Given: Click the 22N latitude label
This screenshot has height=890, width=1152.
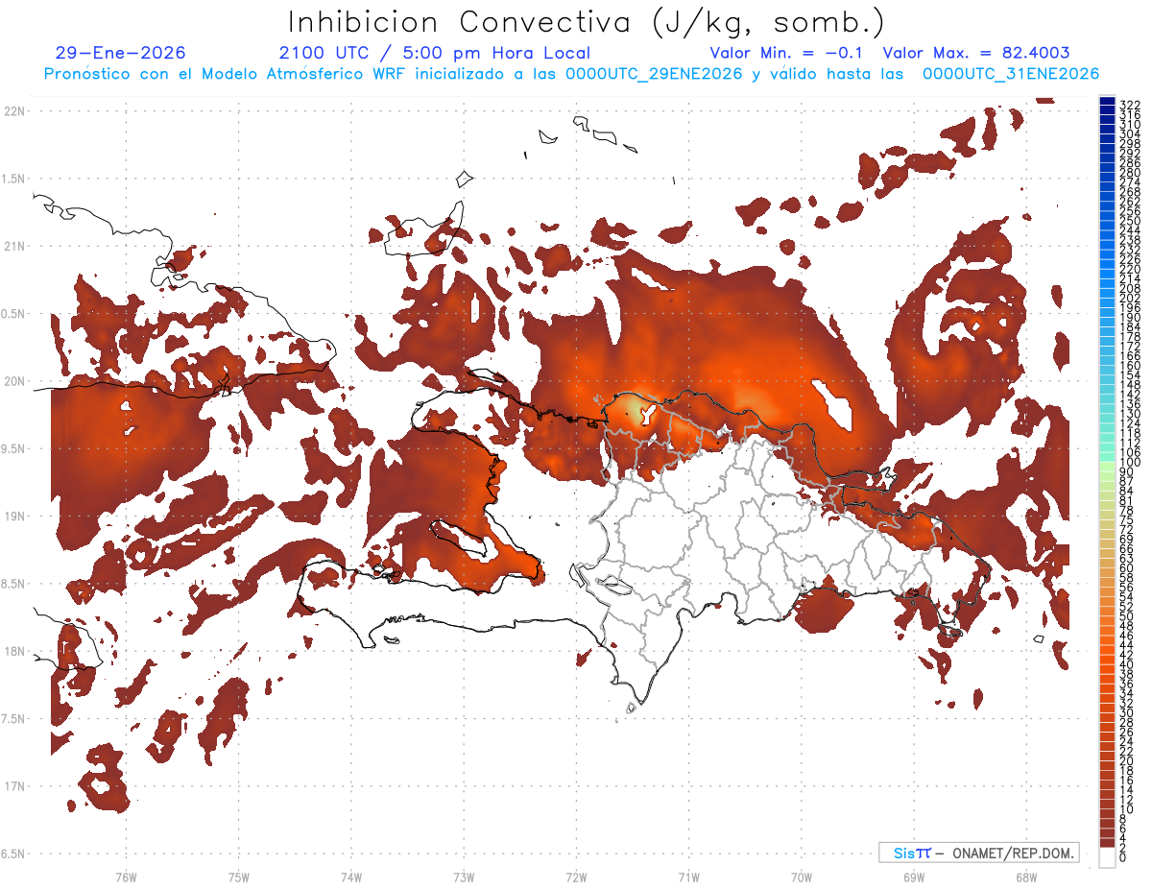Looking at the screenshot, I should click(14, 111).
